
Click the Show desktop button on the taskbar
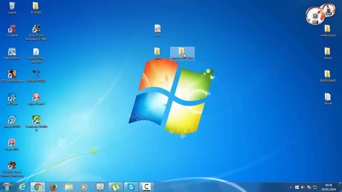[x=340, y=187]
